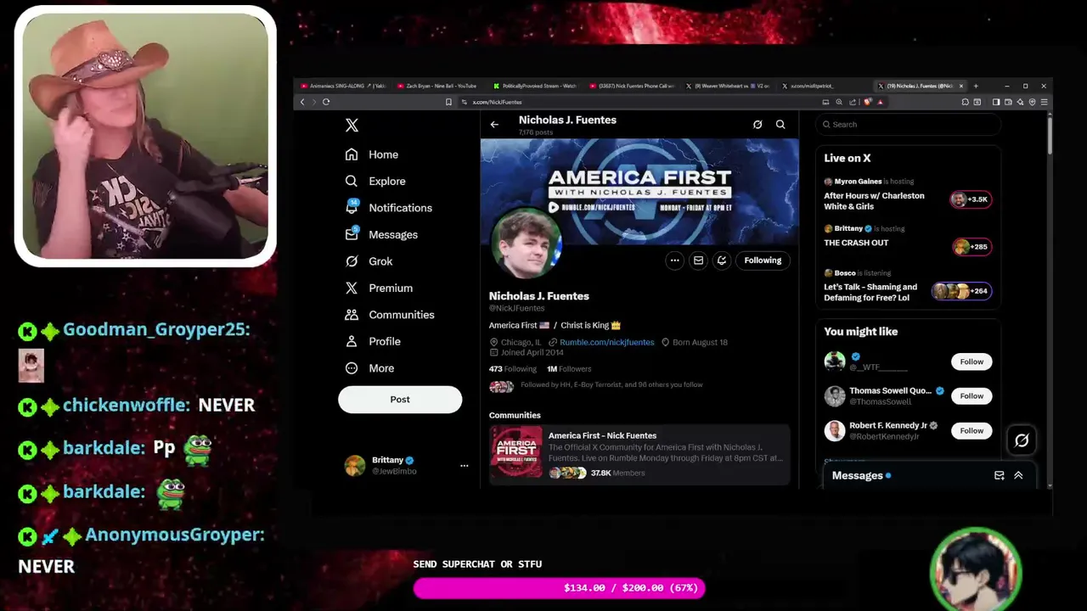Follow Robert F. Kennedy Jr
The height and width of the screenshot is (611, 1087).
(x=972, y=431)
